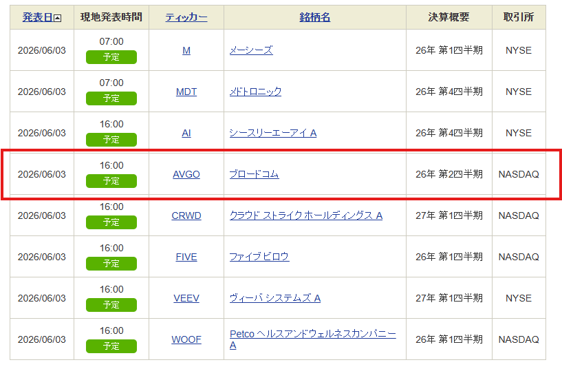Click 予定 badge in VEEV row
The image size is (562, 369).
click(x=111, y=304)
